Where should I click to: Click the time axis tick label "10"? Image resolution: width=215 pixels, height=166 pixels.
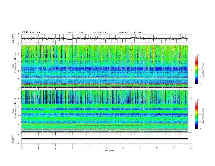click(x=191, y=148)
